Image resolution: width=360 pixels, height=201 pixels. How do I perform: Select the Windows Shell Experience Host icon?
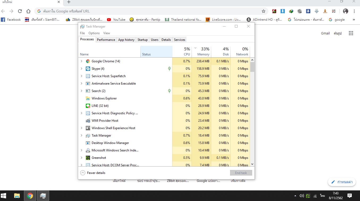(88, 128)
